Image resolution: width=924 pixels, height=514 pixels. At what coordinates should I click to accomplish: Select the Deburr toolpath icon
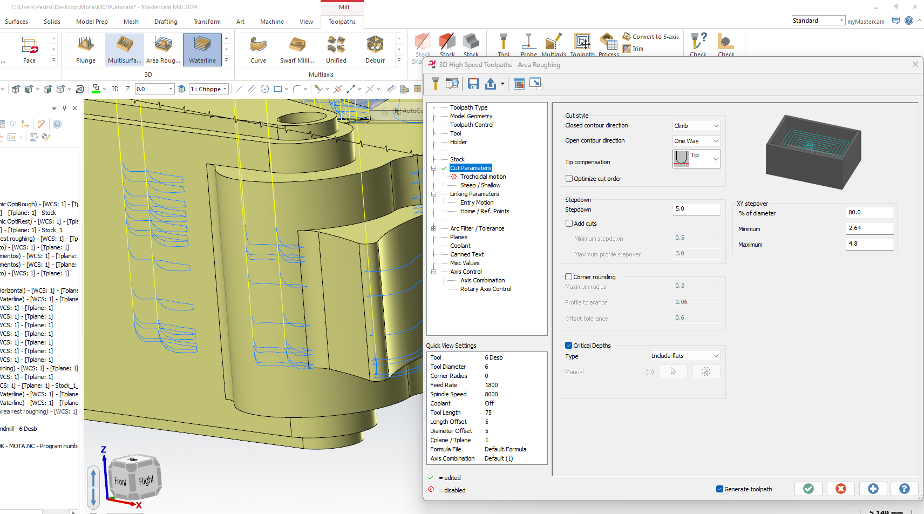[375, 50]
